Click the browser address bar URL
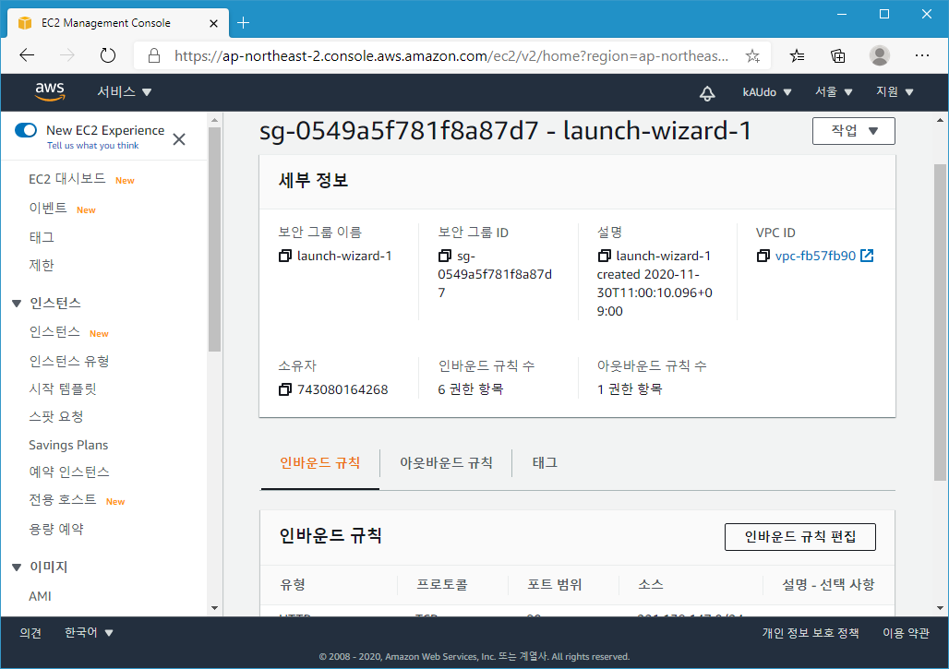The width and height of the screenshot is (949, 669). (x=450, y=55)
